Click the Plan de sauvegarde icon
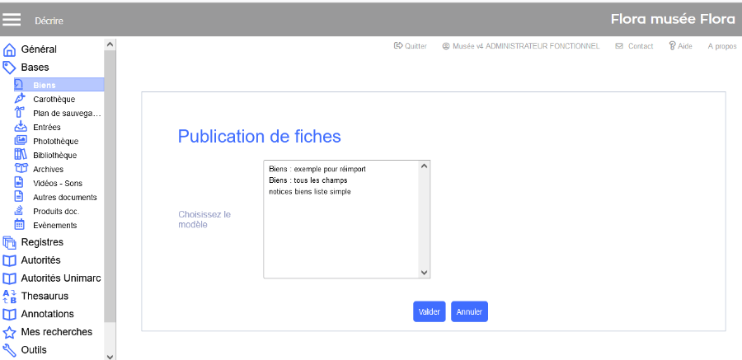 21,113
